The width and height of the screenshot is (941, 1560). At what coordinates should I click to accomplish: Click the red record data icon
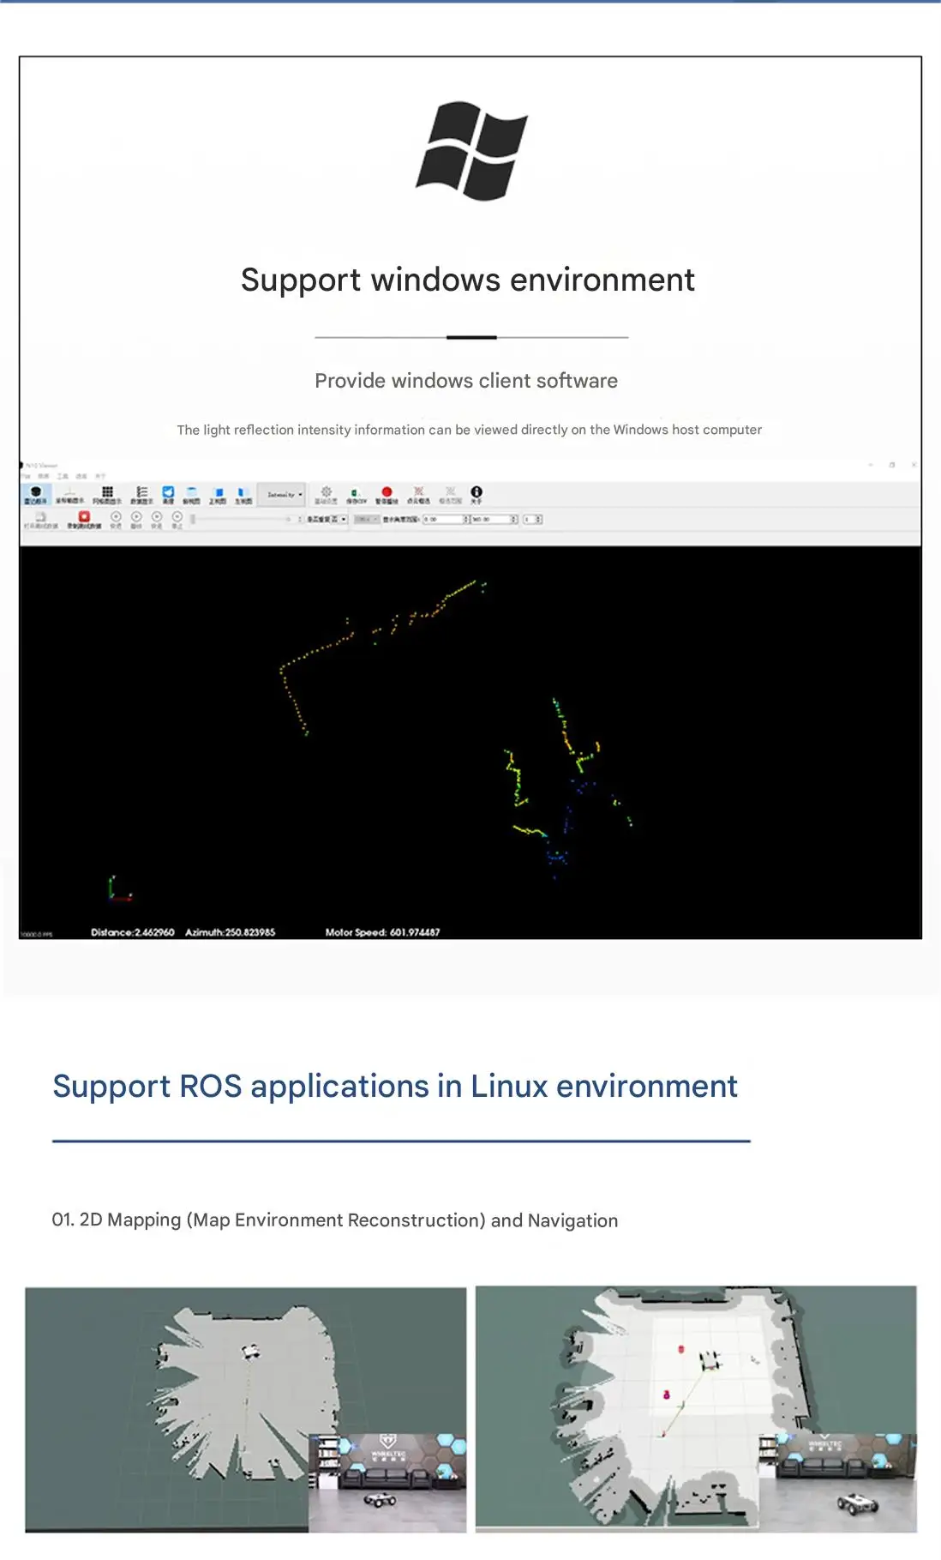[84, 520]
